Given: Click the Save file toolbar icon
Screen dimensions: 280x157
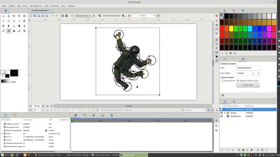Looking at the screenshot, I should point(39,16).
